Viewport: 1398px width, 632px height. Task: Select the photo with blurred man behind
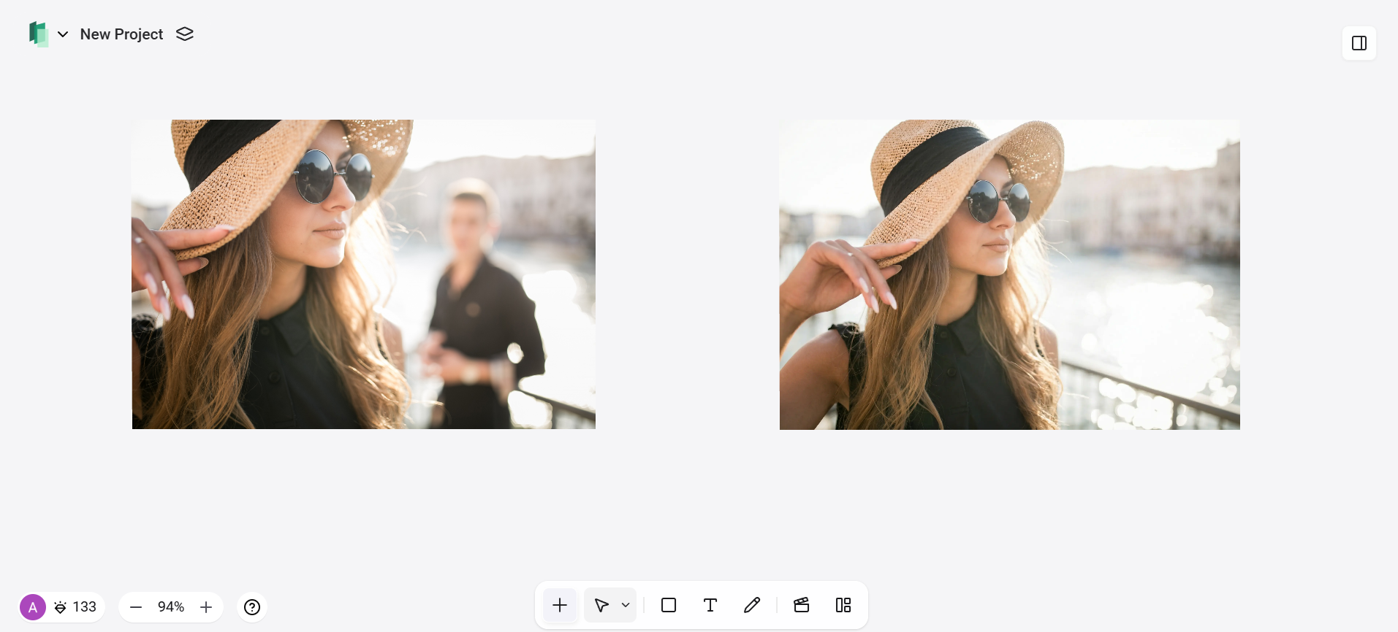[x=363, y=274]
